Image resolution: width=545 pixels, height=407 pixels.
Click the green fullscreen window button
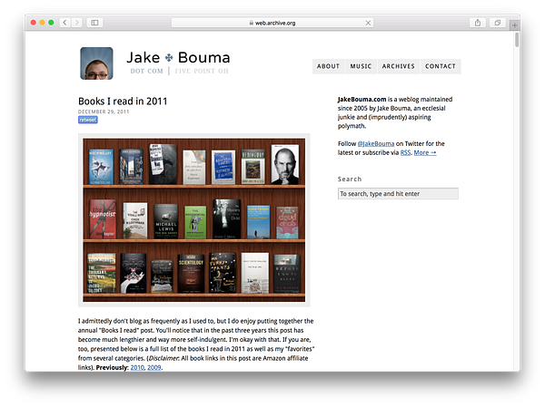[x=51, y=23]
